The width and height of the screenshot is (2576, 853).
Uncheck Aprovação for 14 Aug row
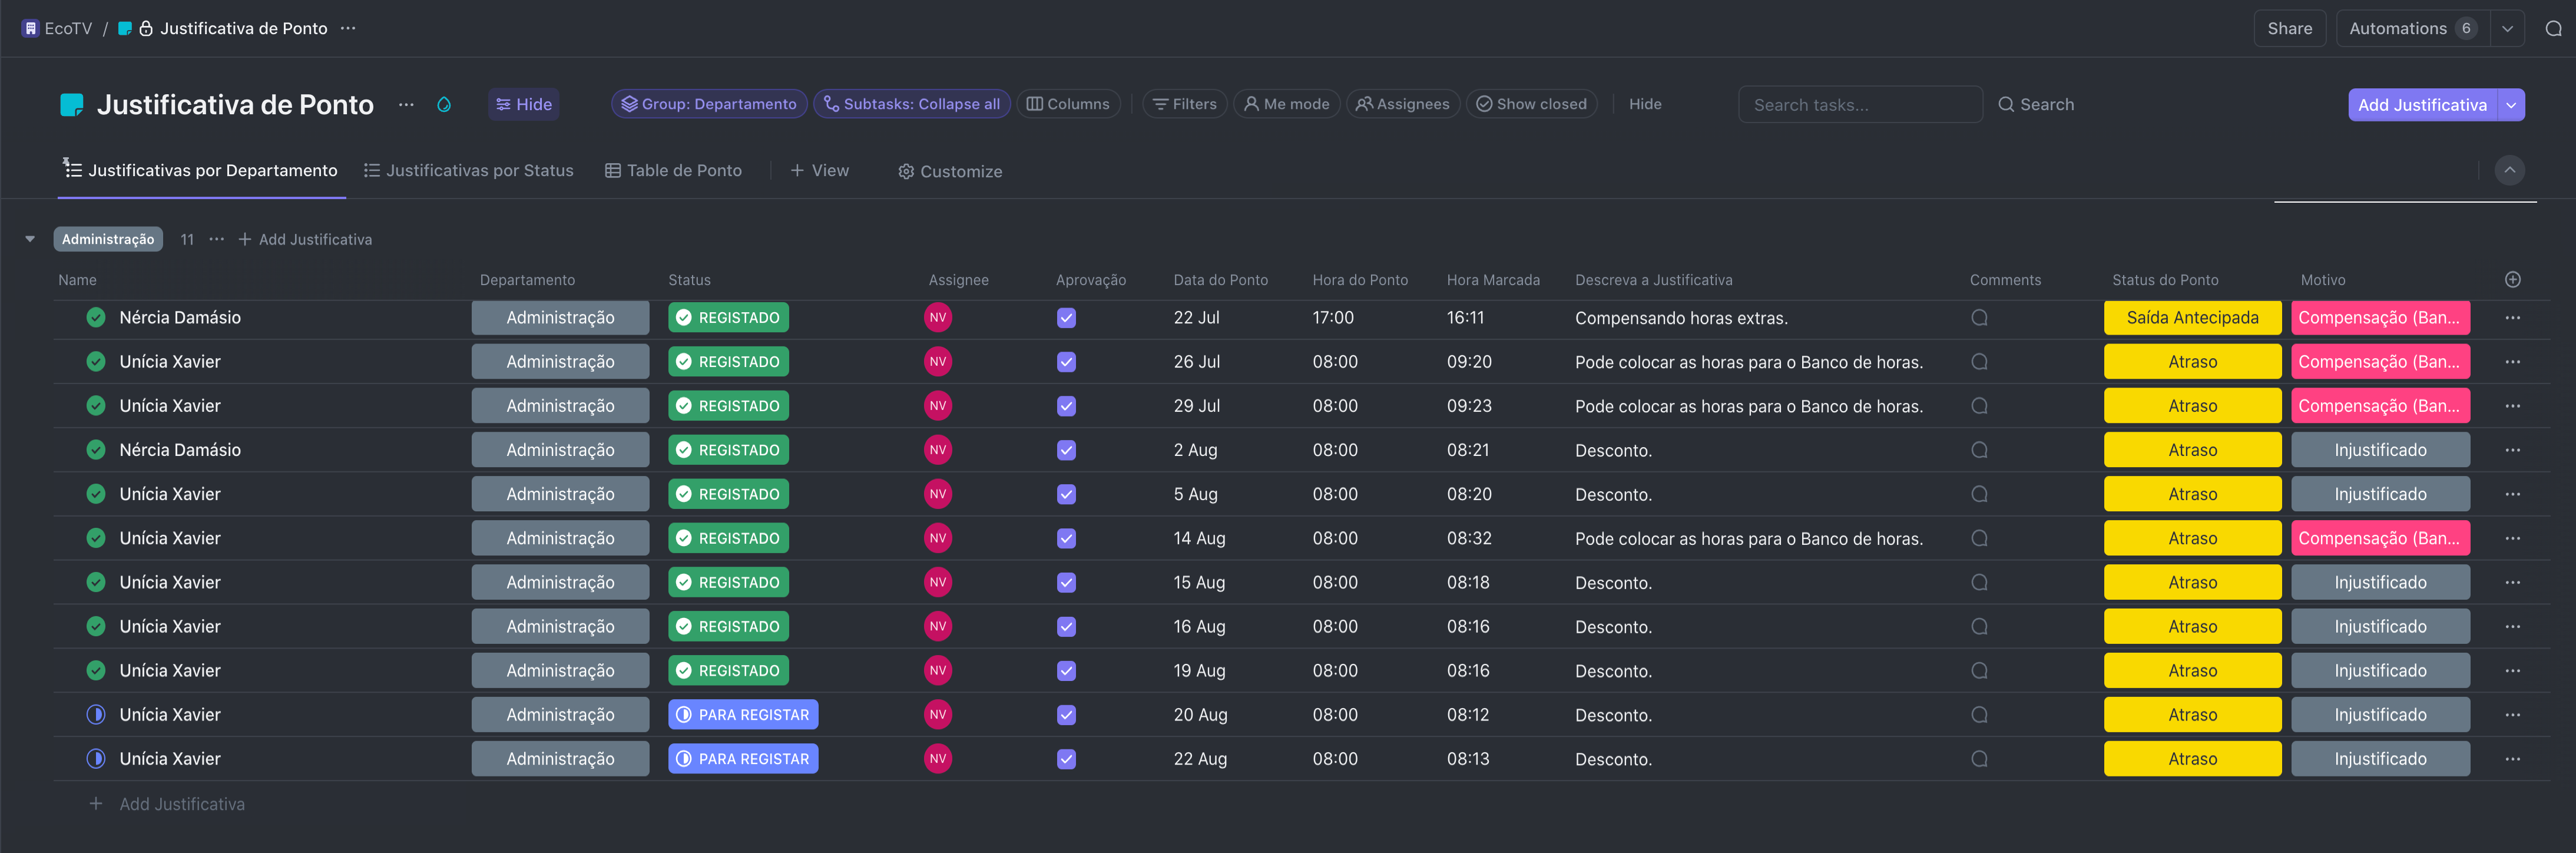[x=1066, y=538]
